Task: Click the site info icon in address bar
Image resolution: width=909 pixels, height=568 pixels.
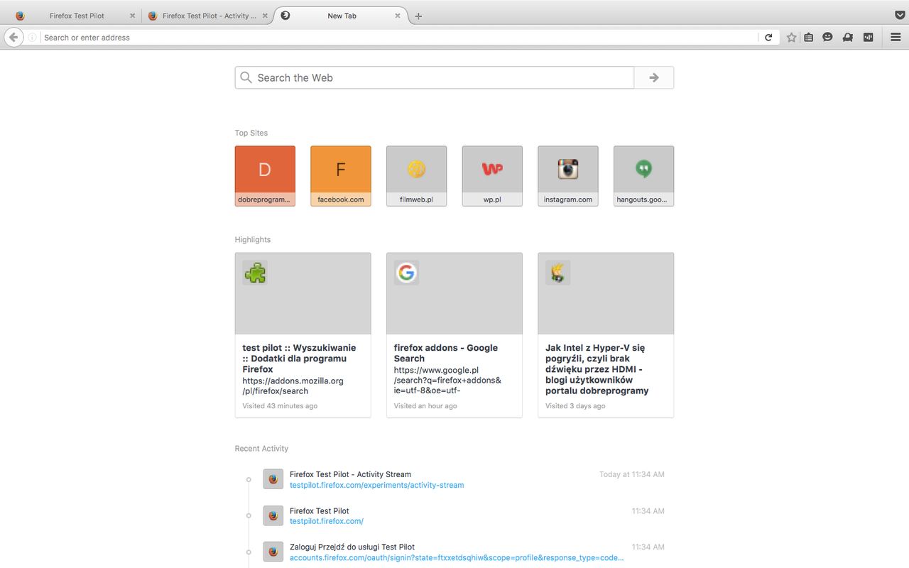Action: tap(32, 38)
